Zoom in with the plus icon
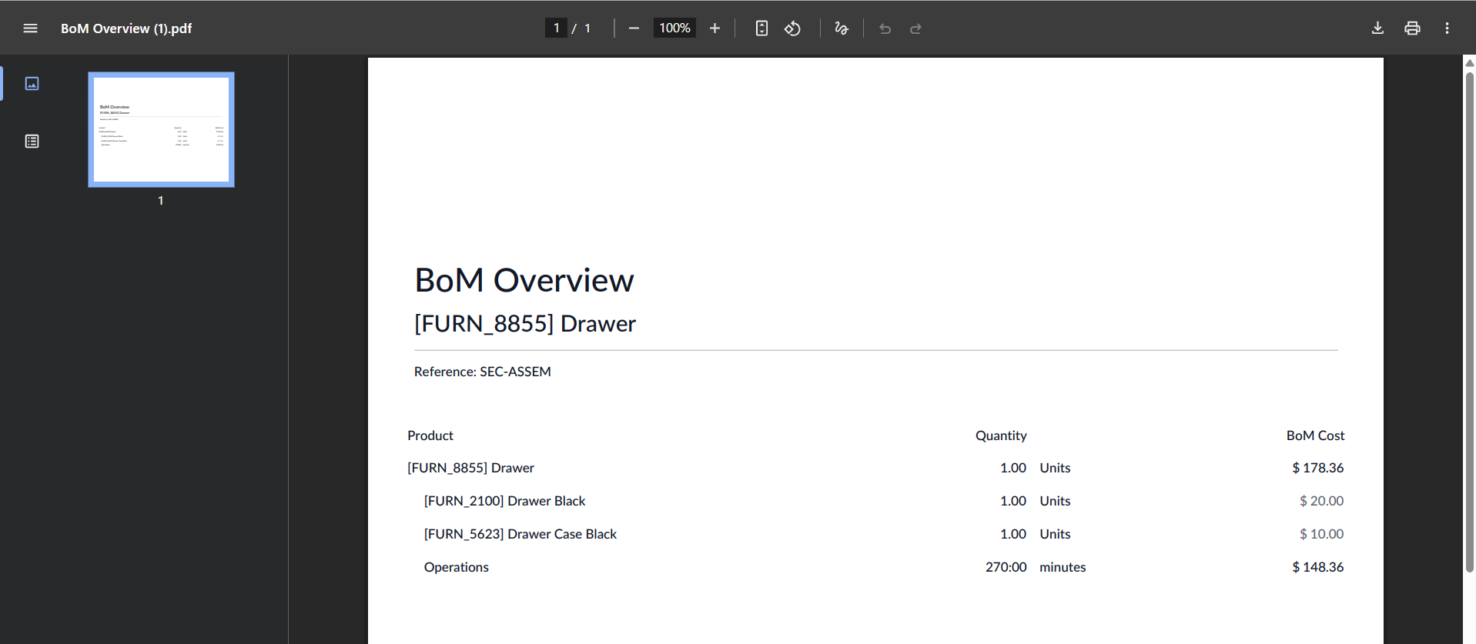This screenshot has height=644, width=1476. [x=715, y=28]
